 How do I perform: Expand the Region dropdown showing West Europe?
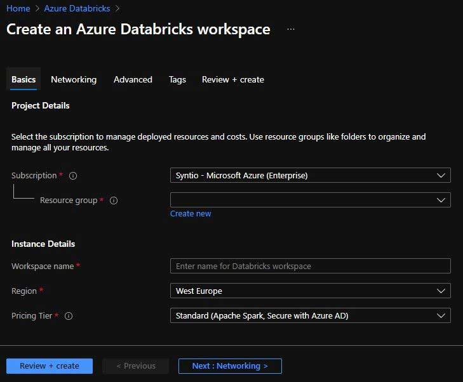click(x=311, y=291)
